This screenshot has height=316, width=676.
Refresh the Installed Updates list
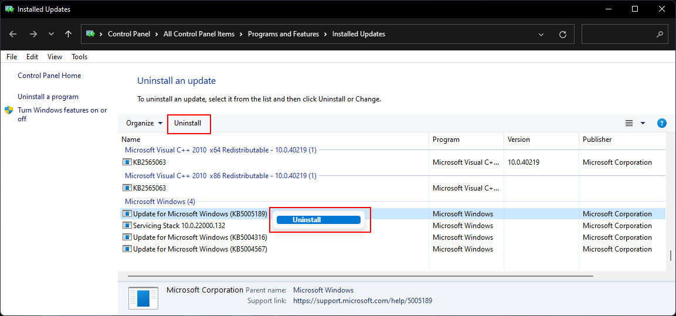coord(562,34)
